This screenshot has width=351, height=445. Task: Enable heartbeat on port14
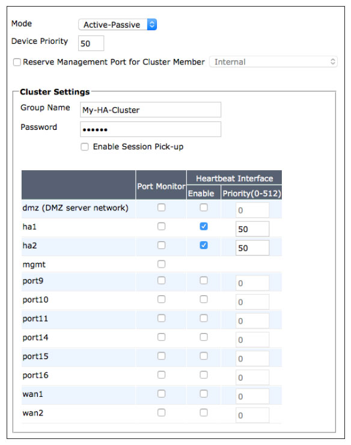tap(204, 337)
